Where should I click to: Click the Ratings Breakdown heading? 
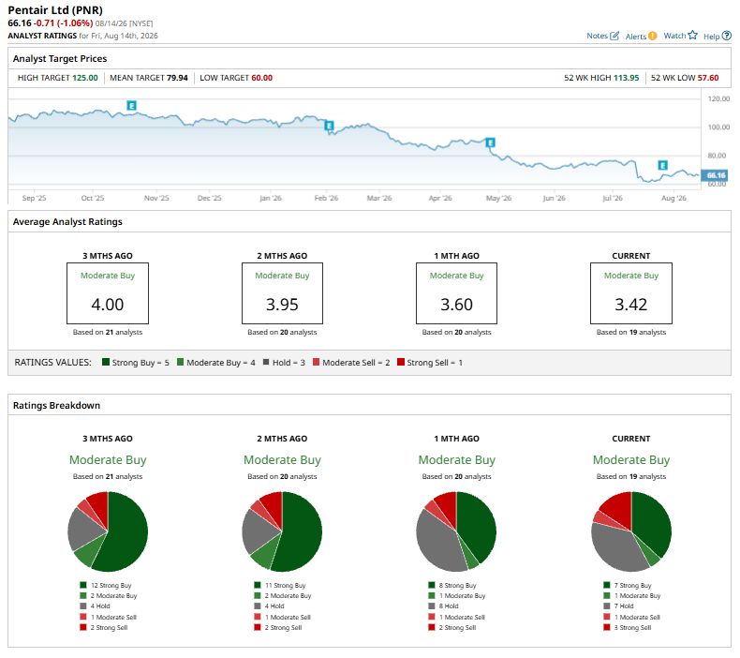coord(56,405)
